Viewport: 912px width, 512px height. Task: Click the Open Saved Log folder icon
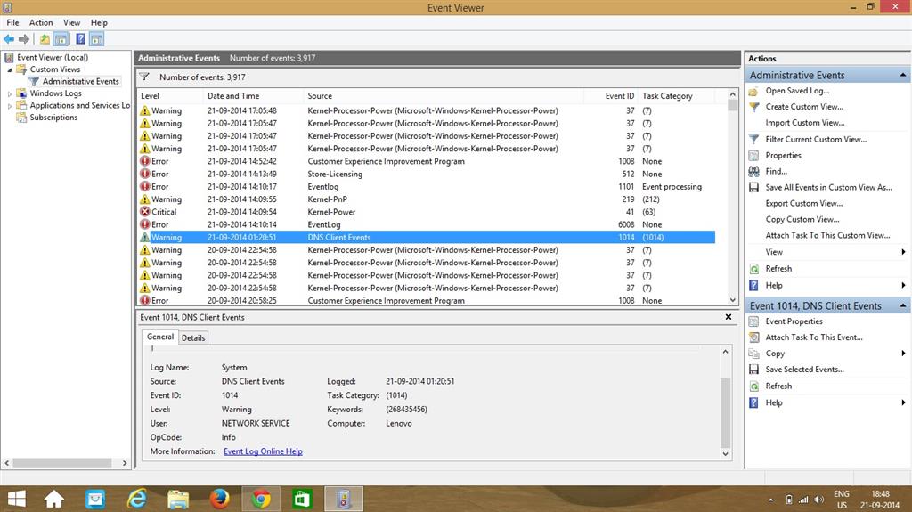tap(753, 92)
